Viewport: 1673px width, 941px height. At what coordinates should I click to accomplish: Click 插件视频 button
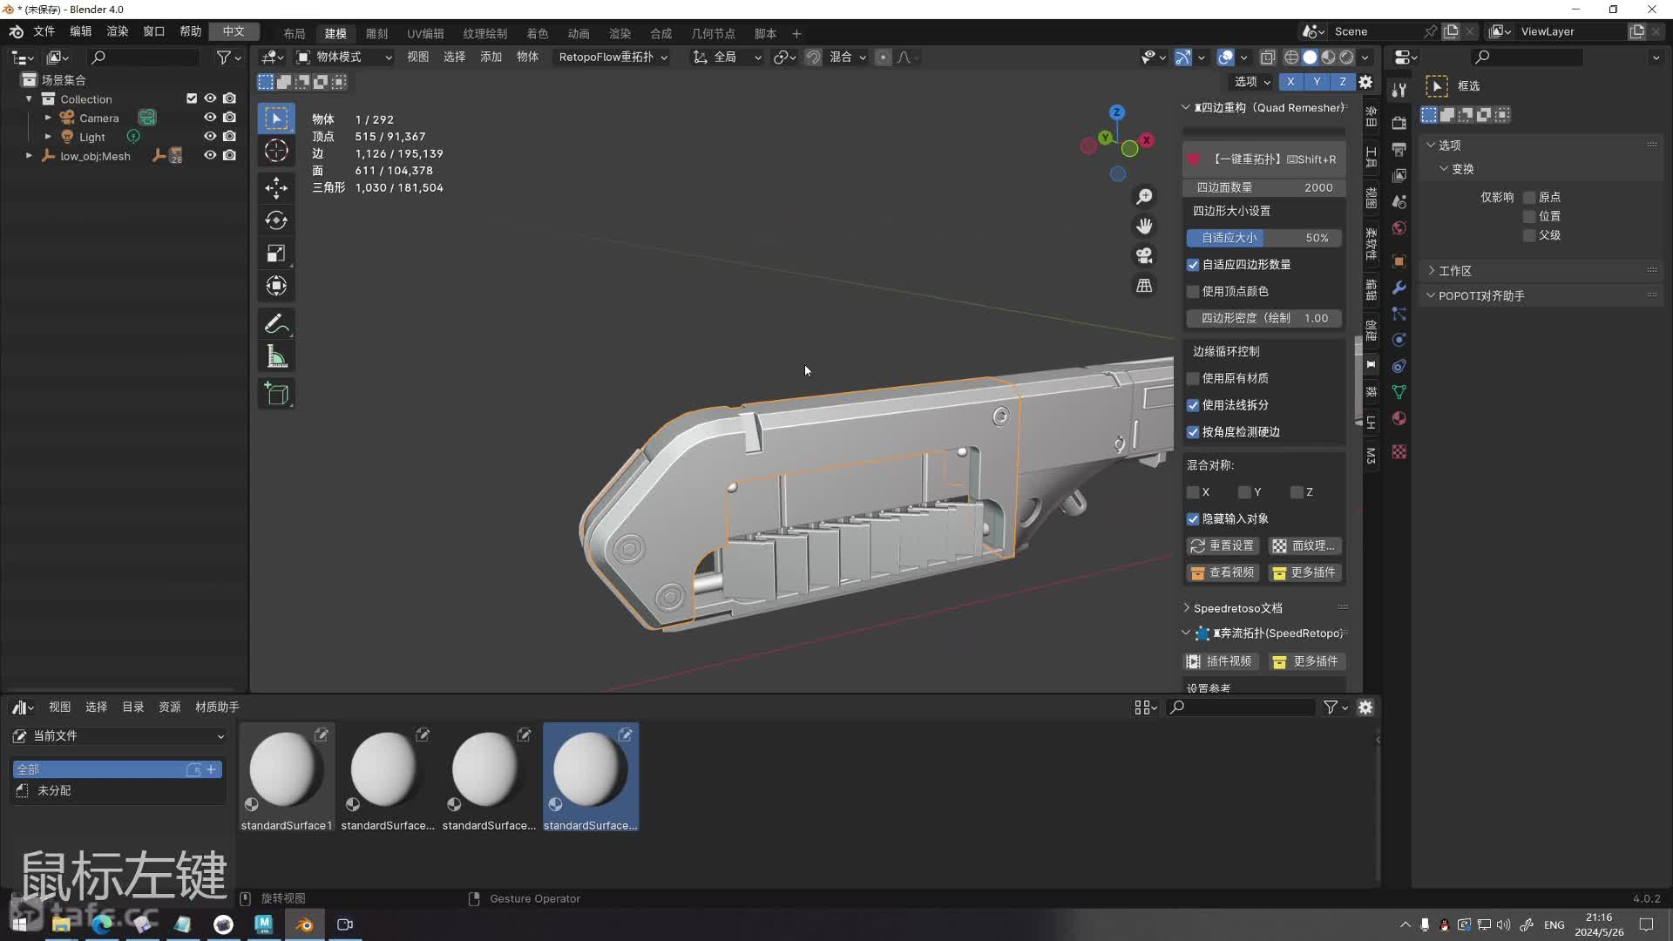[x=1220, y=662]
